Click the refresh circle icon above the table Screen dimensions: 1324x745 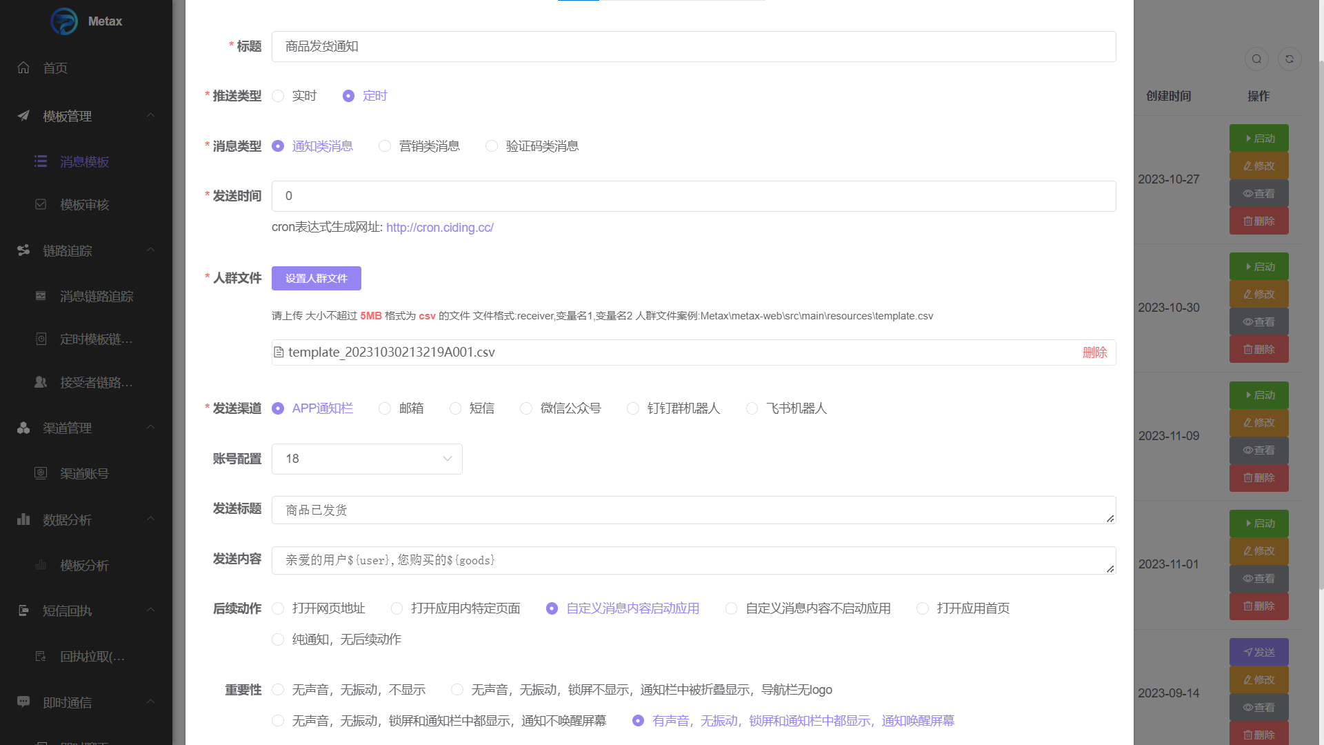pos(1290,59)
